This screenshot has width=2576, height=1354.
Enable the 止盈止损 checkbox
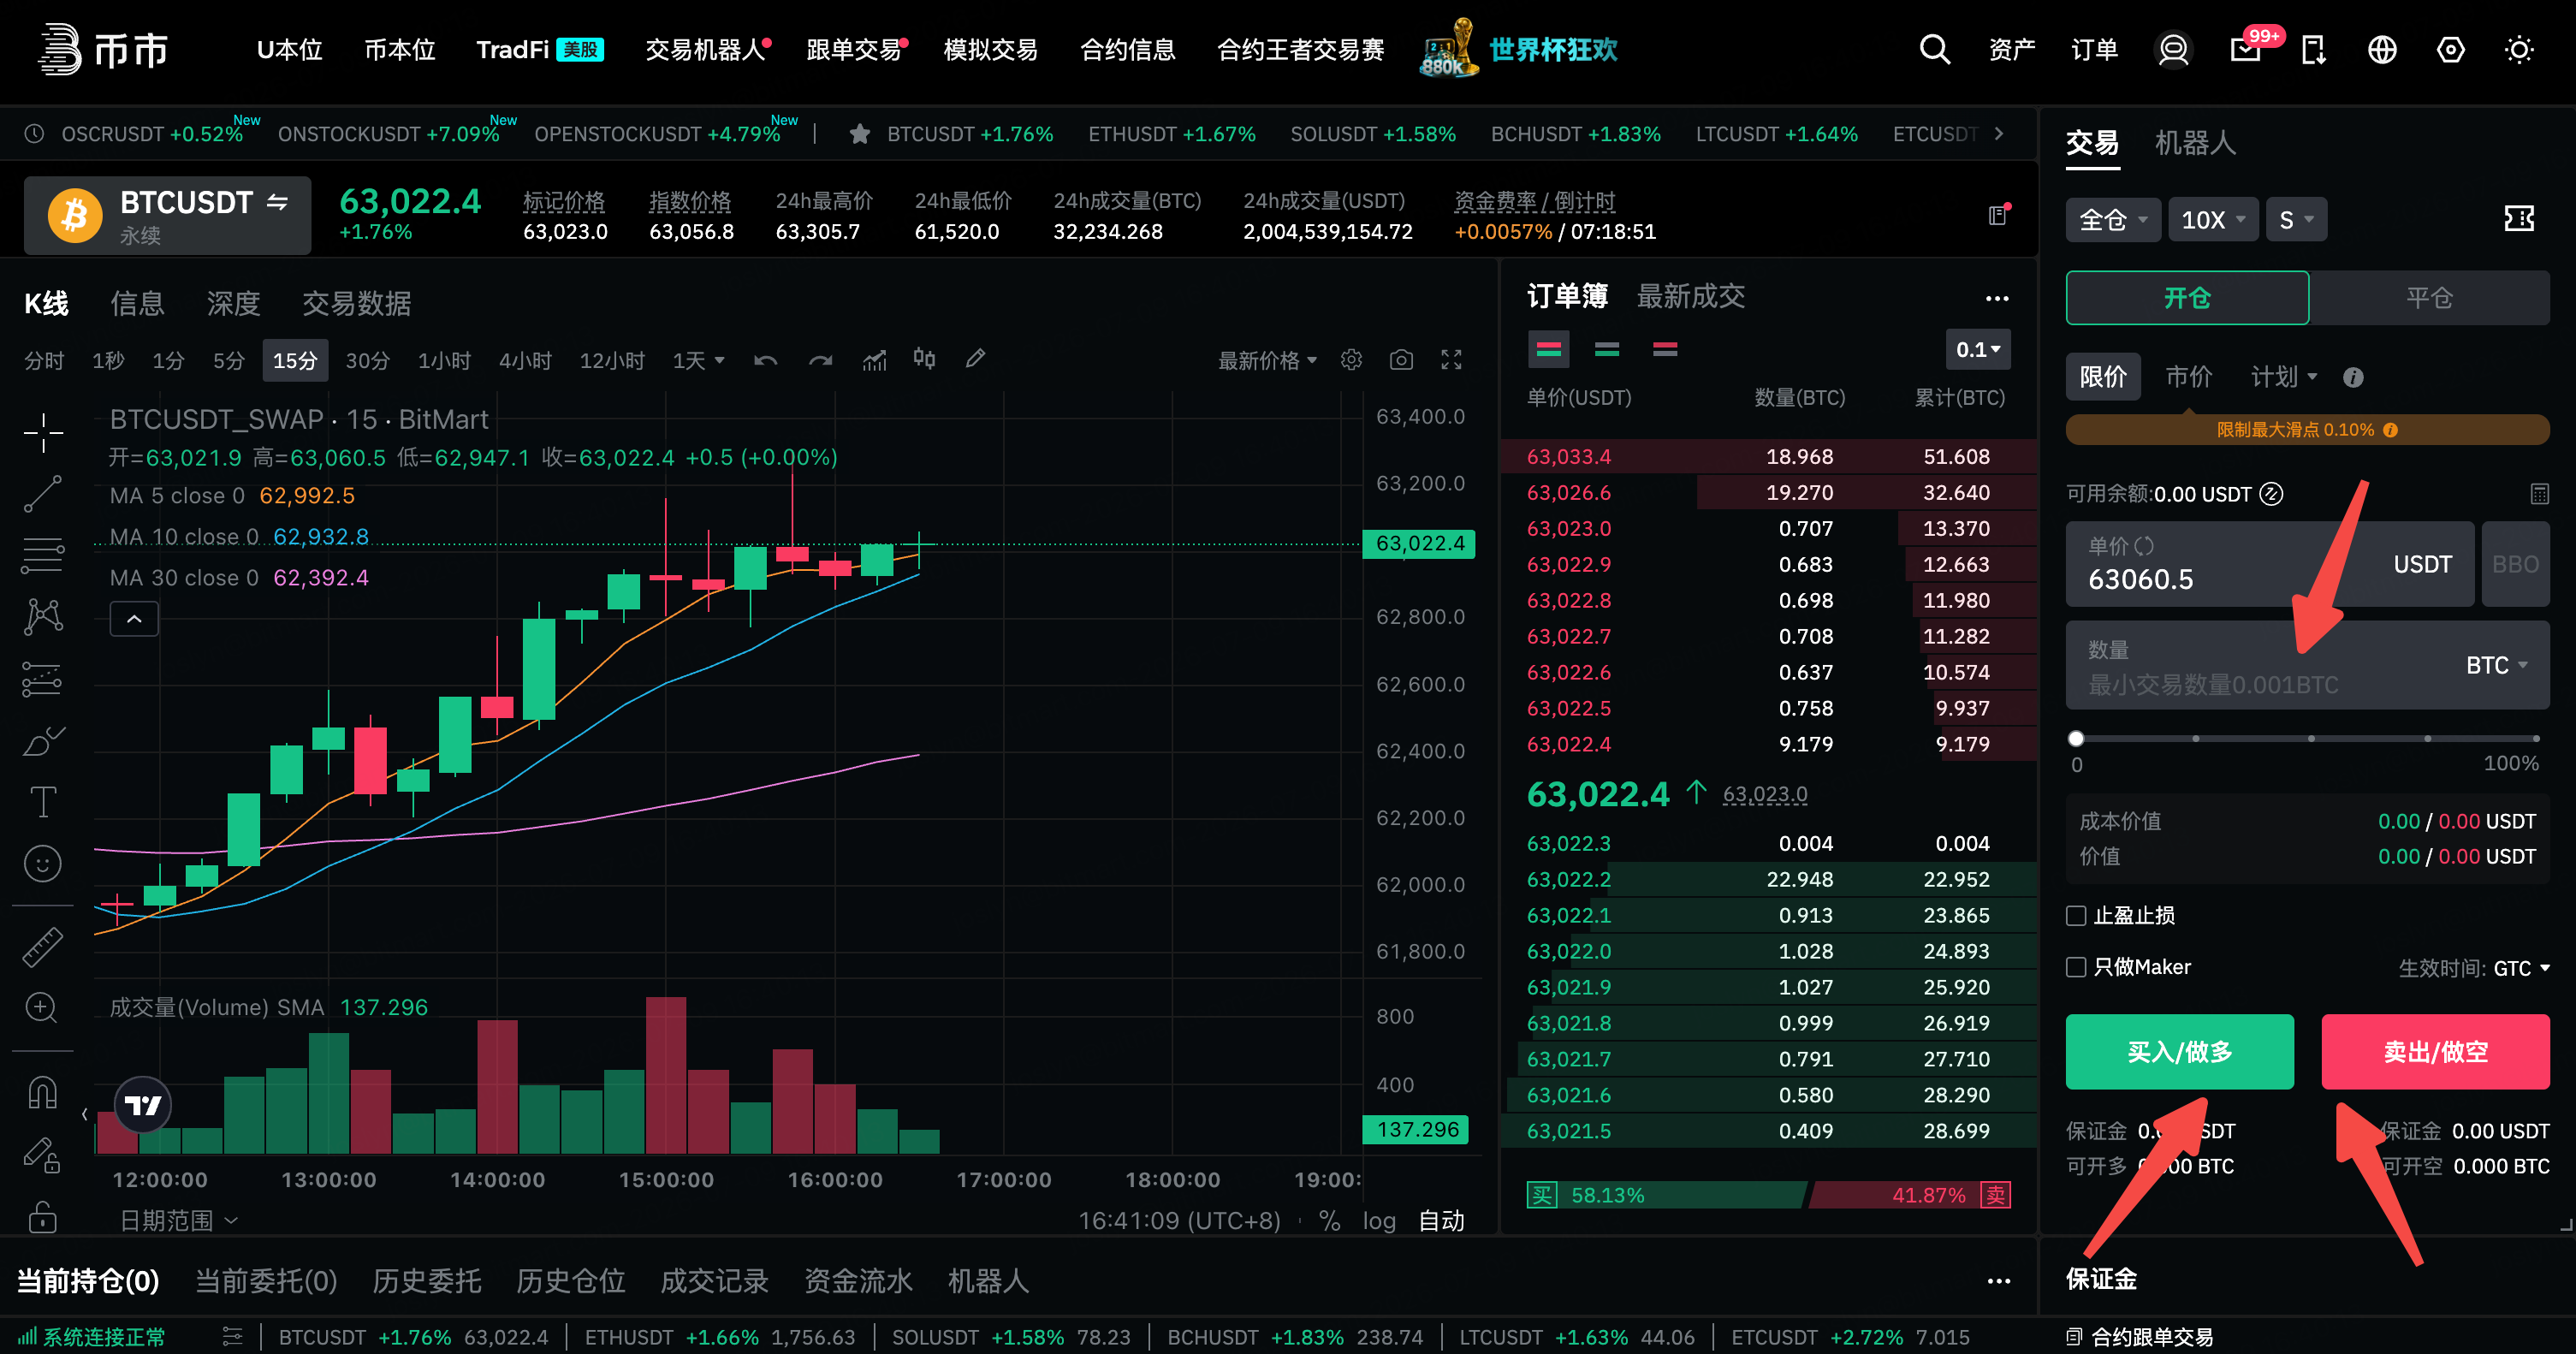[2076, 915]
